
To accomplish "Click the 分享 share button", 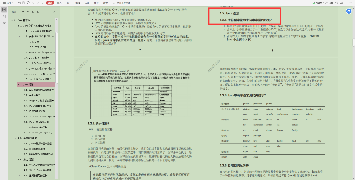I will coord(329,3).
